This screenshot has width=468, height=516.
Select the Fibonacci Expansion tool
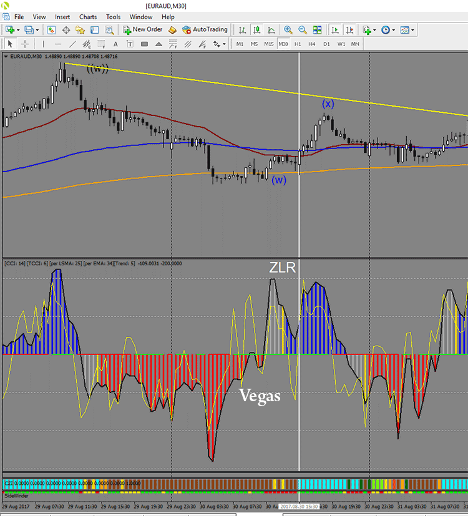[x=173, y=44]
